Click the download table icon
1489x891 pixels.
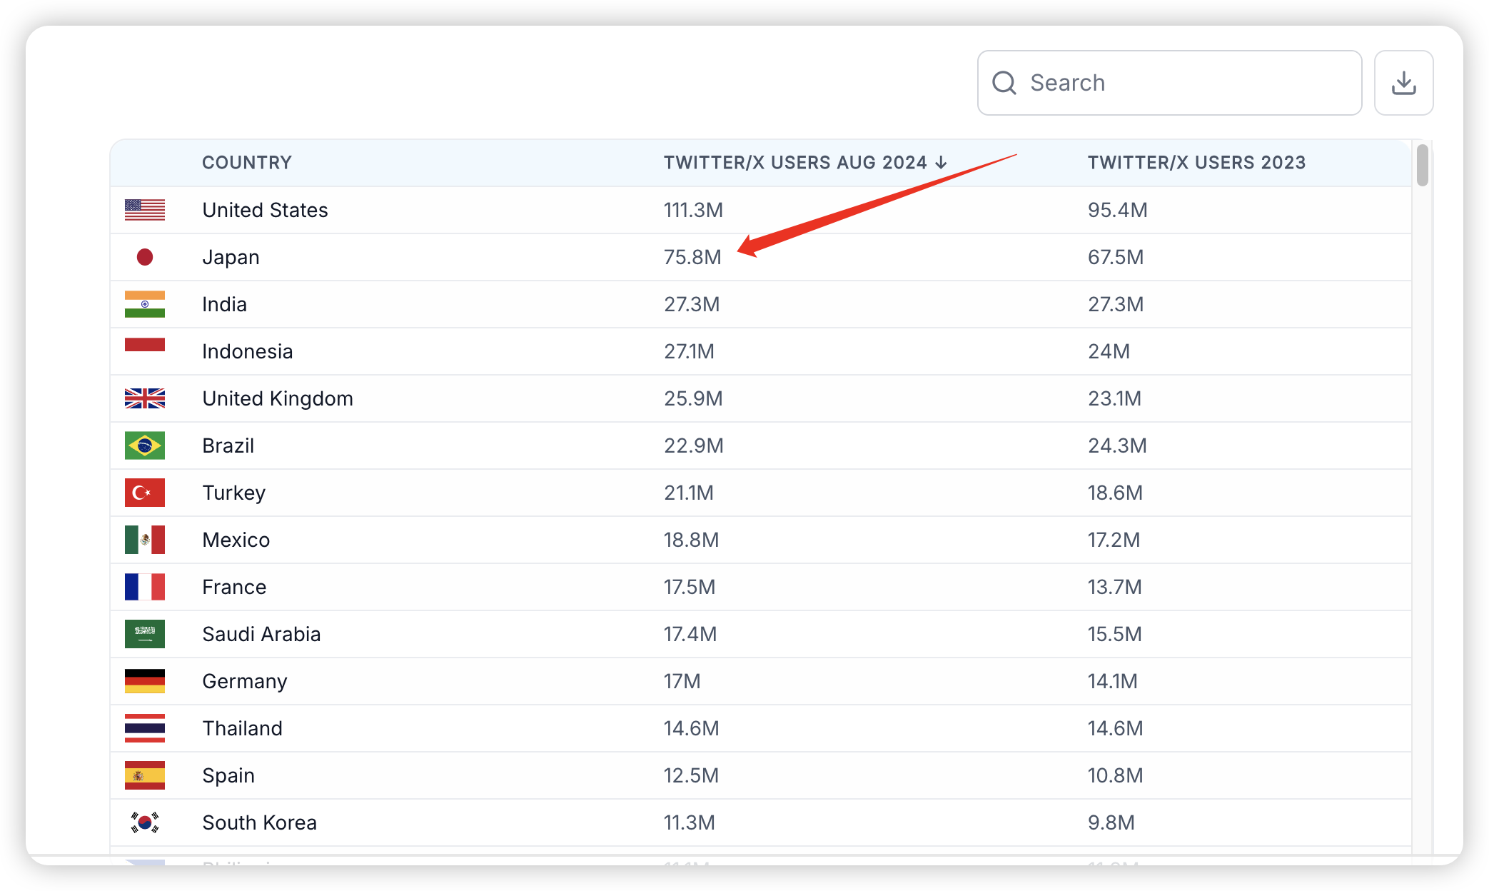(x=1403, y=83)
